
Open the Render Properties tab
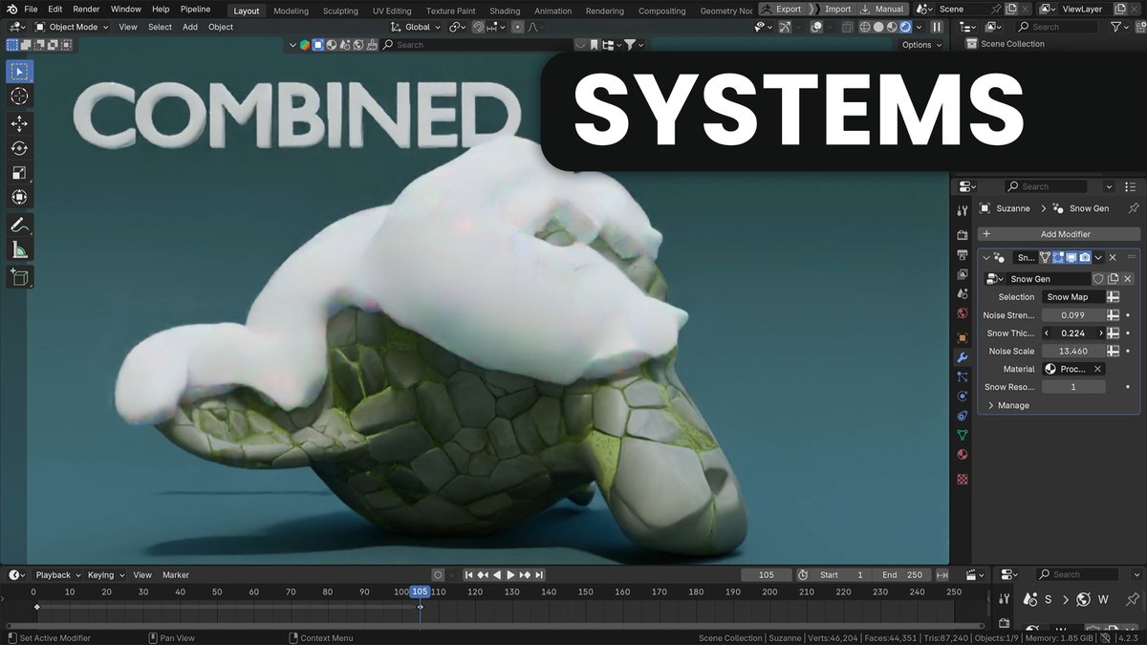962,234
